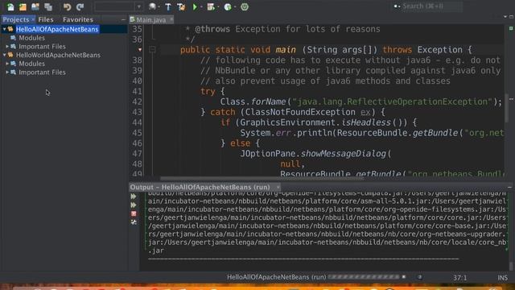
Task: Switch to the Projects tab
Action: 16,19
